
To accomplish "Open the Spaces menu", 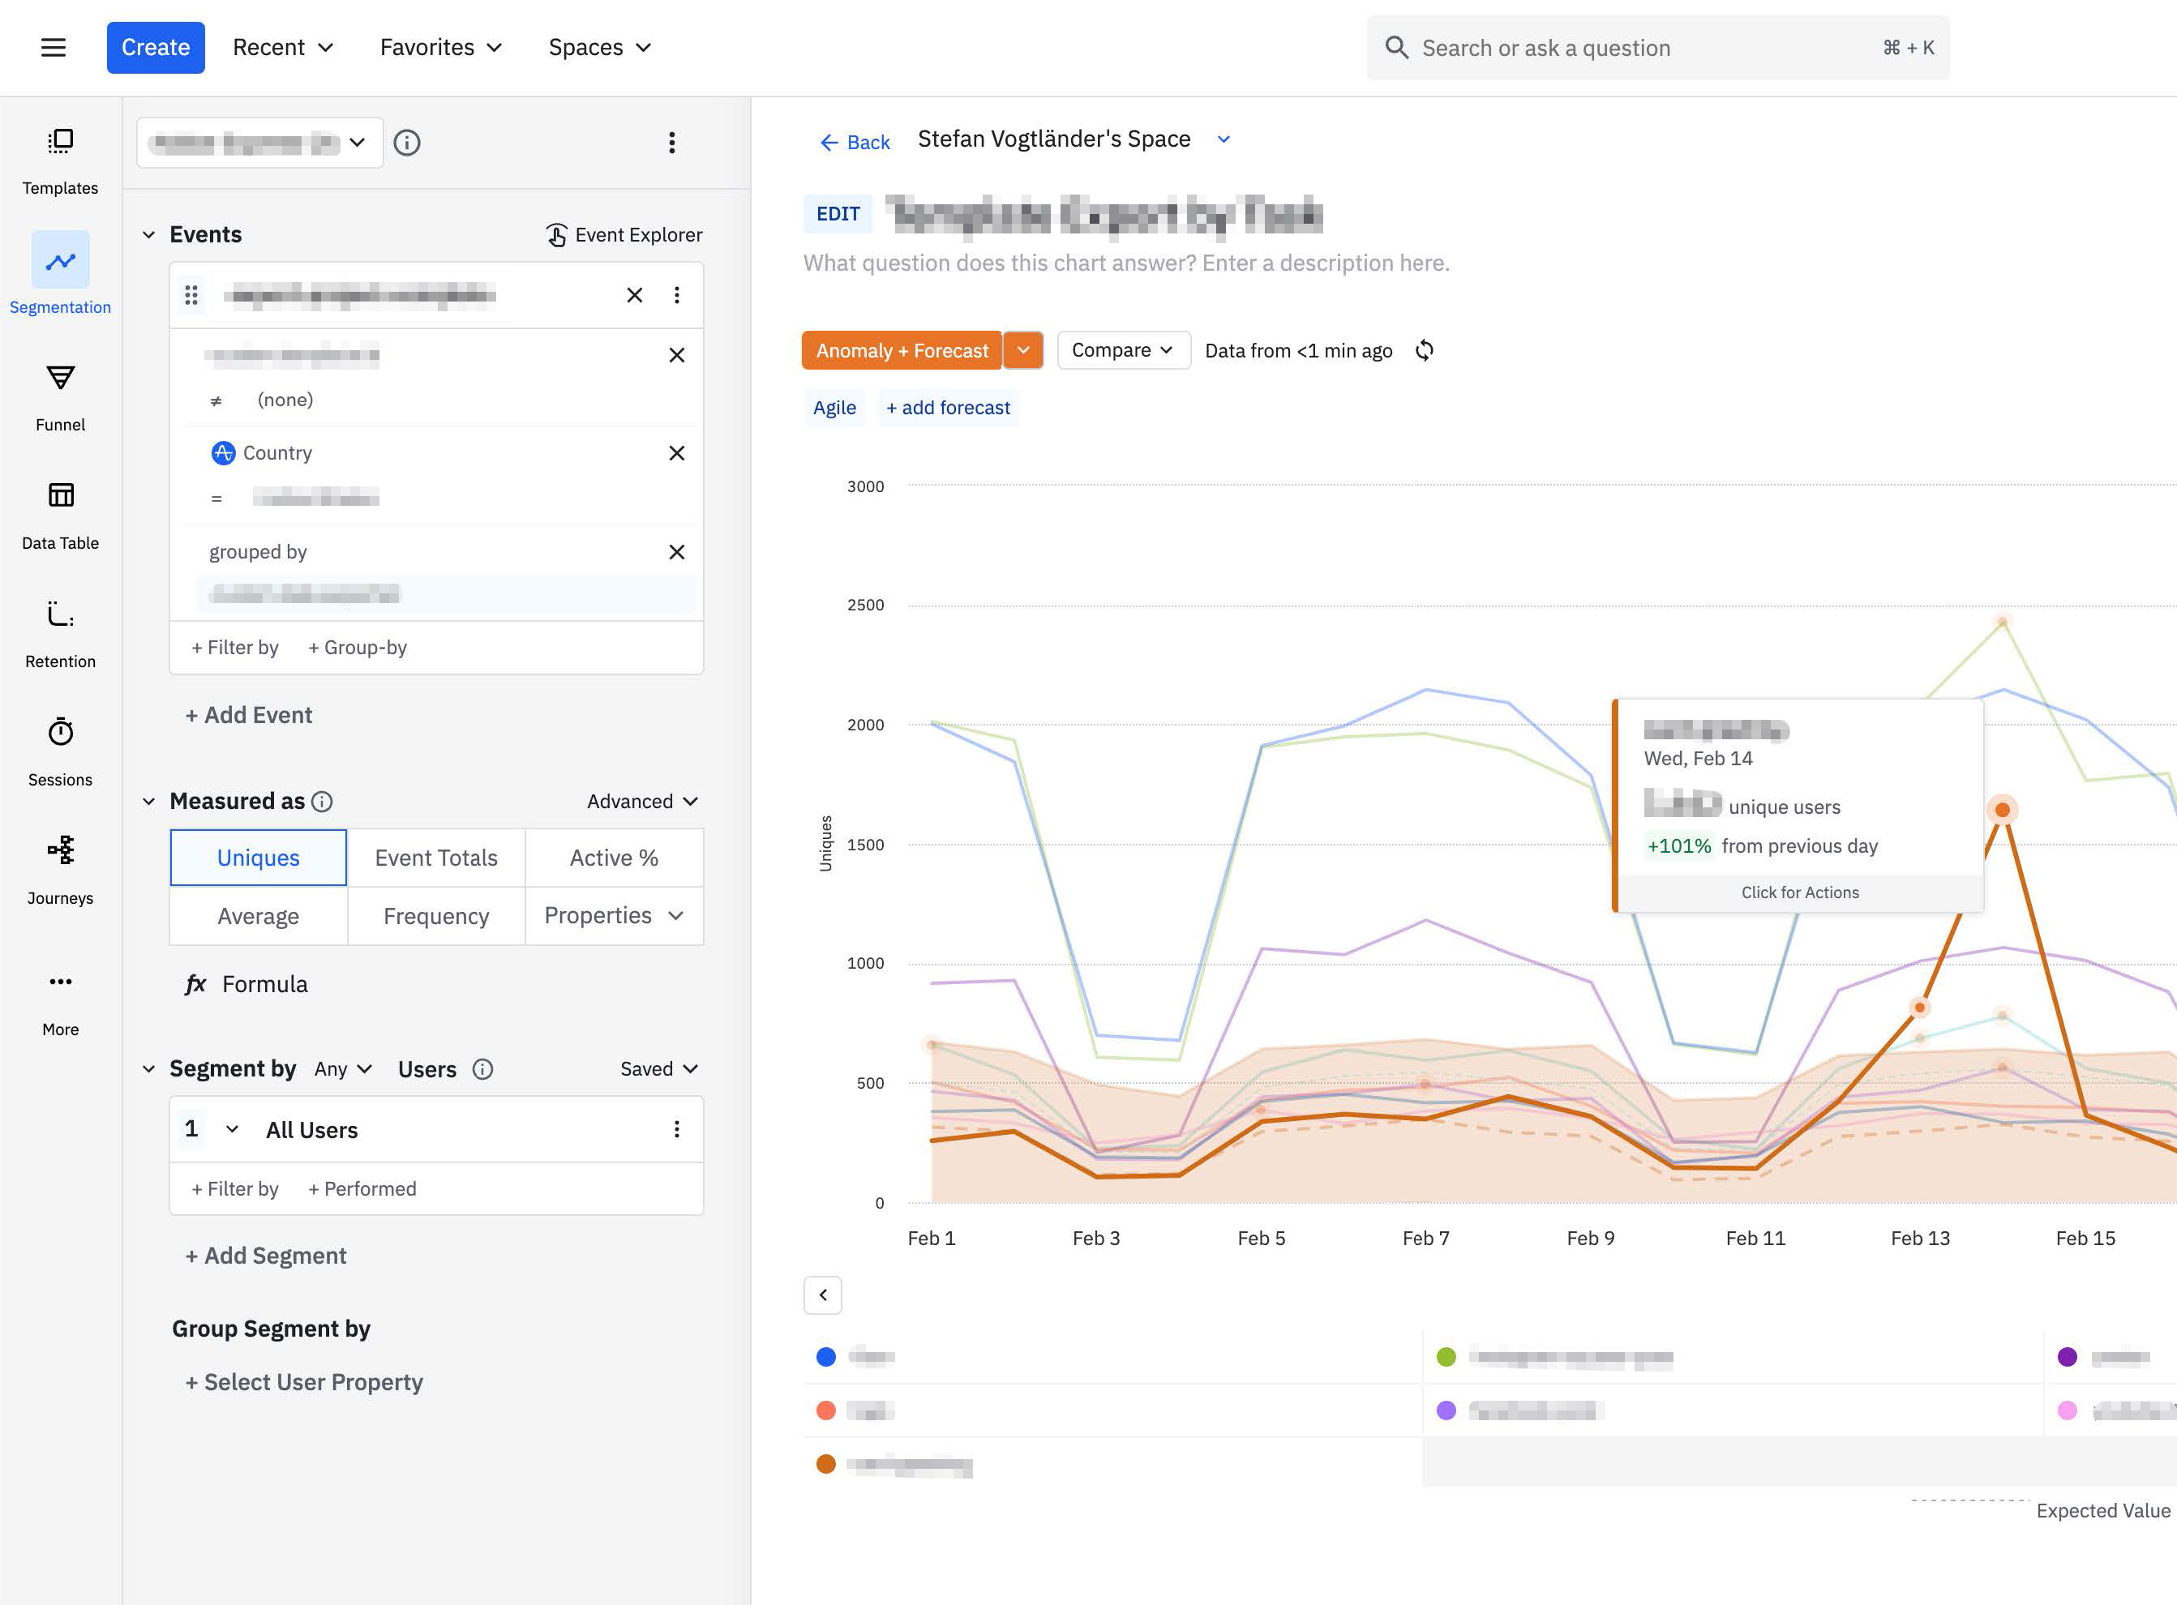I will coord(600,47).
